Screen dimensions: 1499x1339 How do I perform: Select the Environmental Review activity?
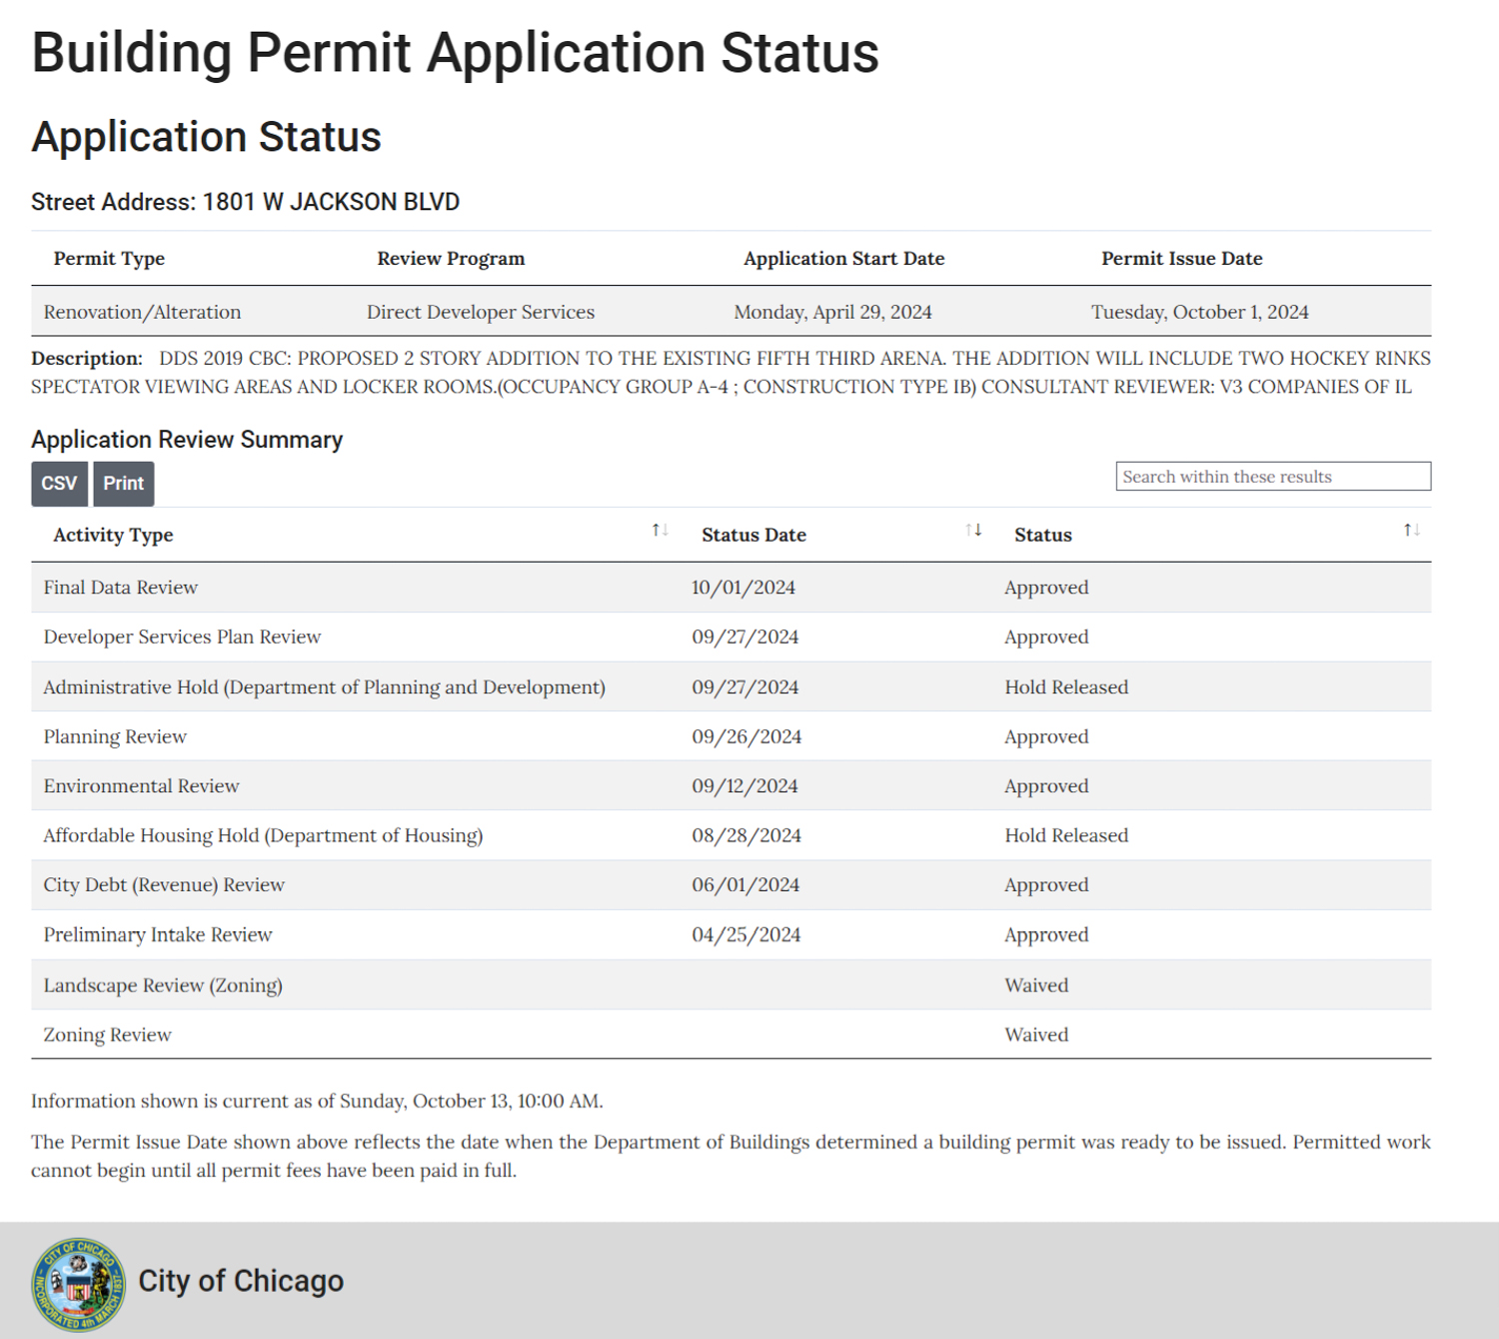point(141,786)
